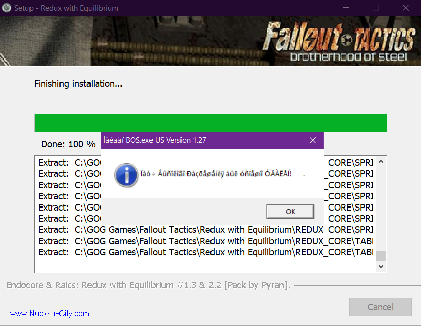Click the Cancel button in setup window
Viewport: 422px width, 326px height.
pos(380,307)
